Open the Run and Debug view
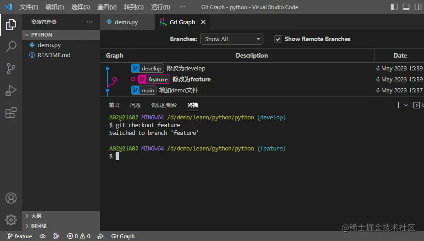This screenshot has width=424, height=241. click(x=11, y=91)
